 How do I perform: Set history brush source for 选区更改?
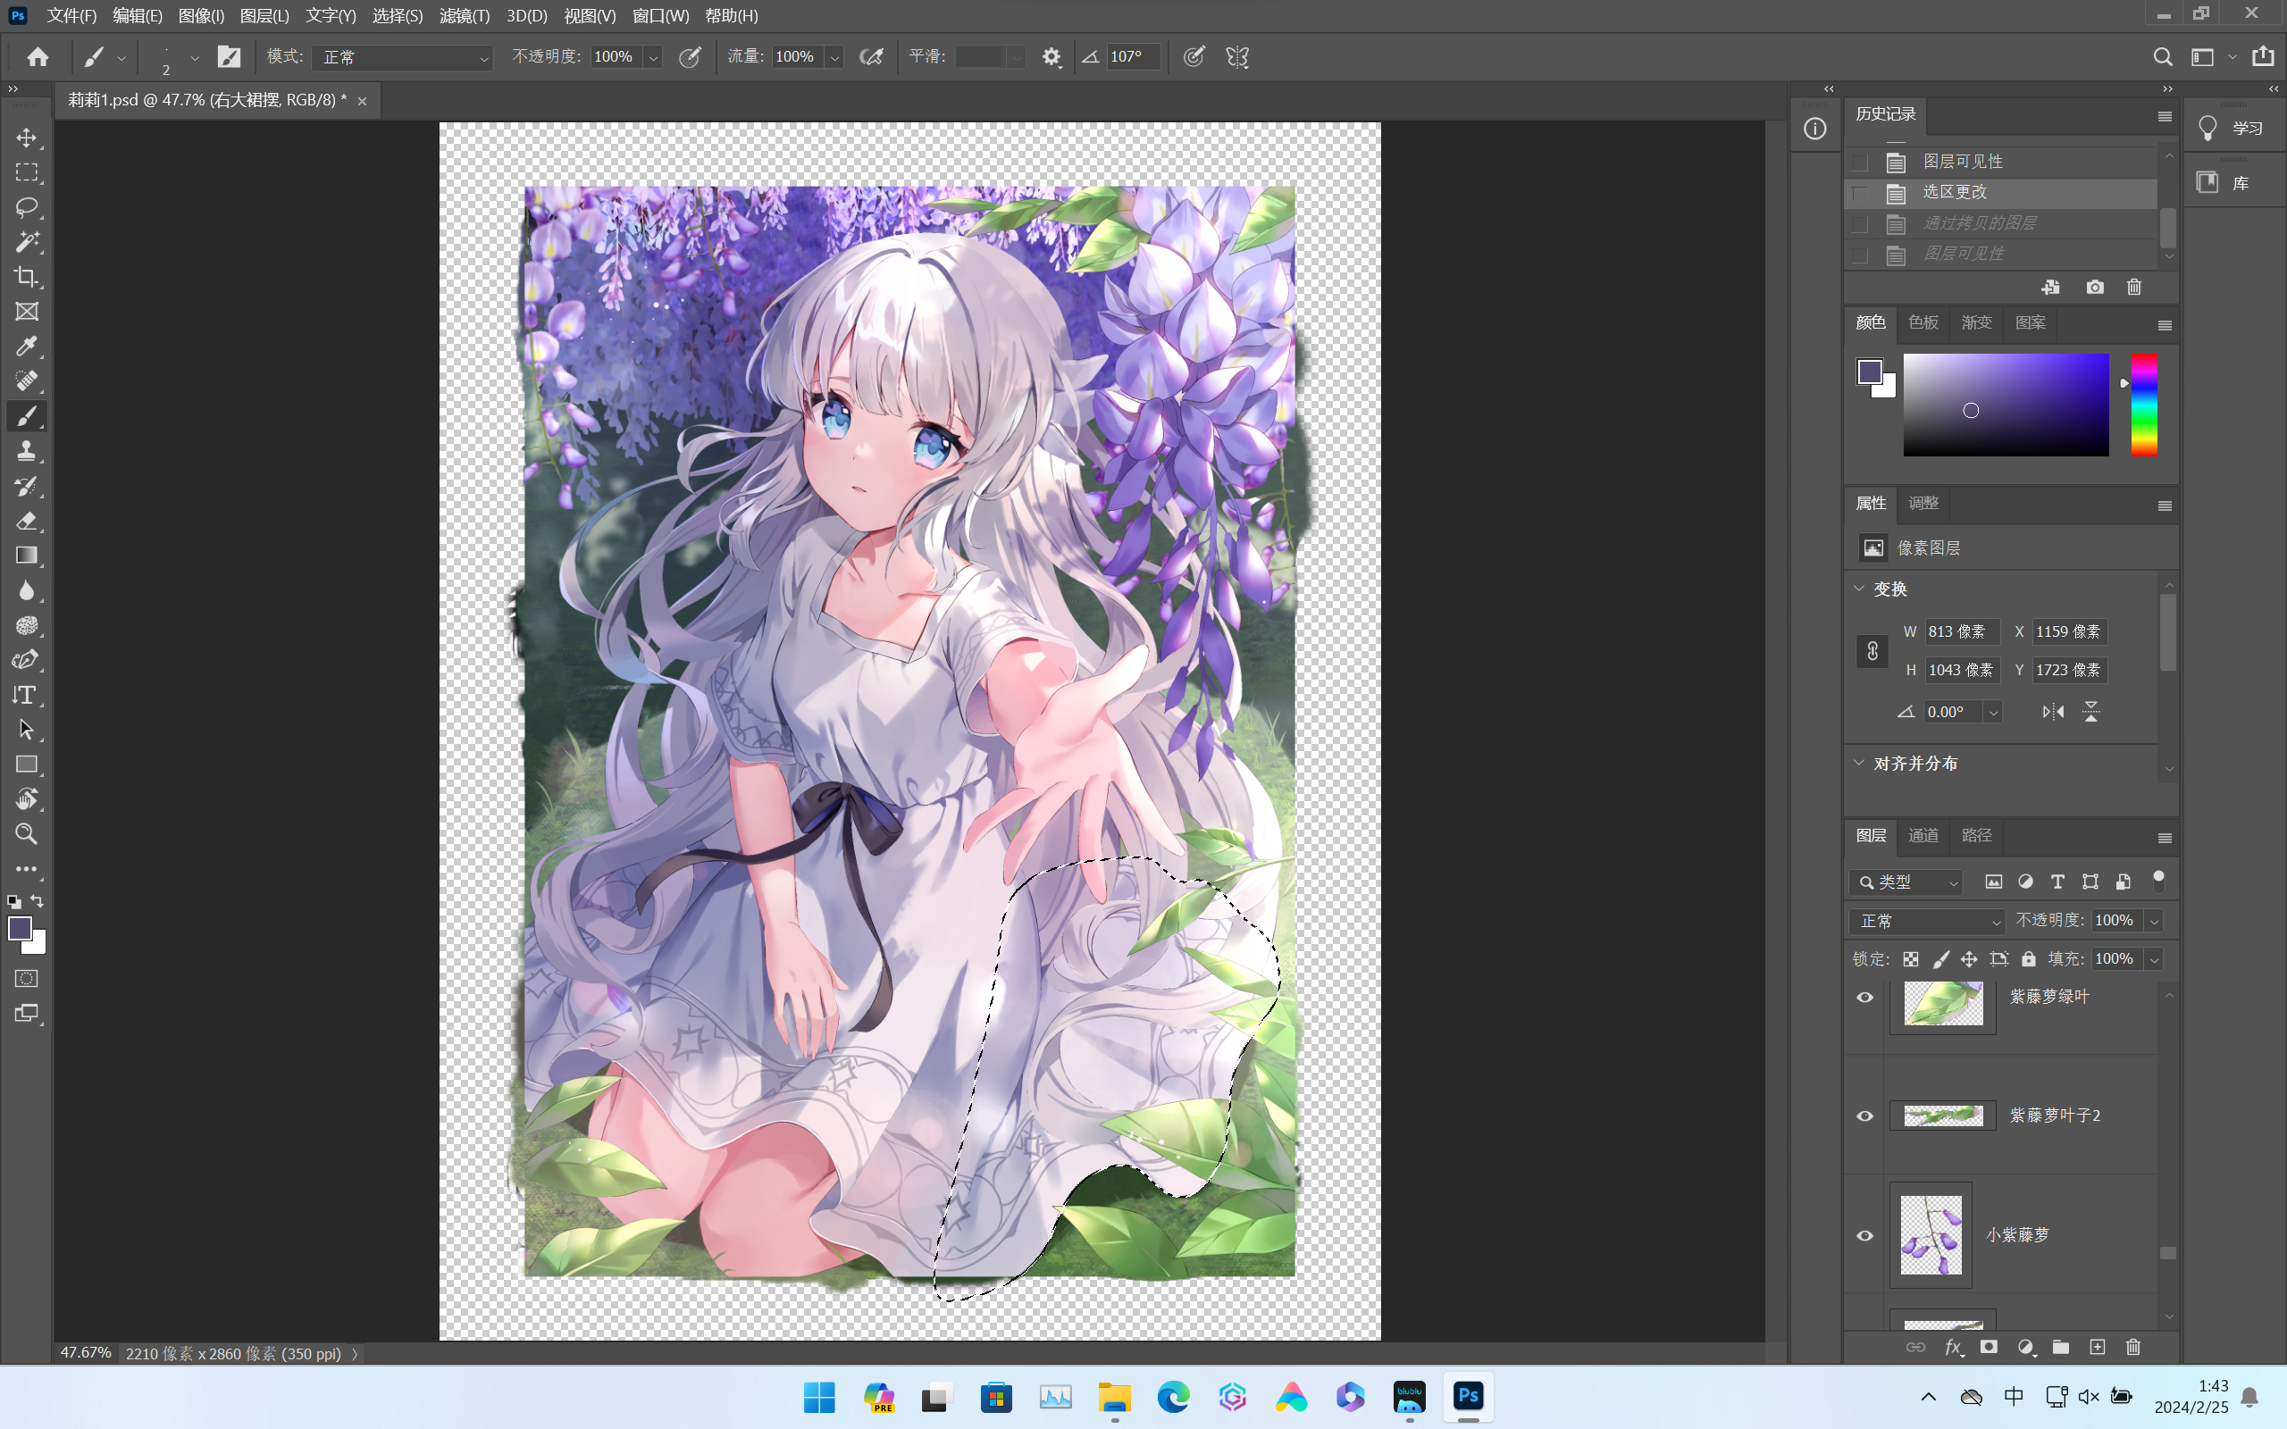point(1860,193)
